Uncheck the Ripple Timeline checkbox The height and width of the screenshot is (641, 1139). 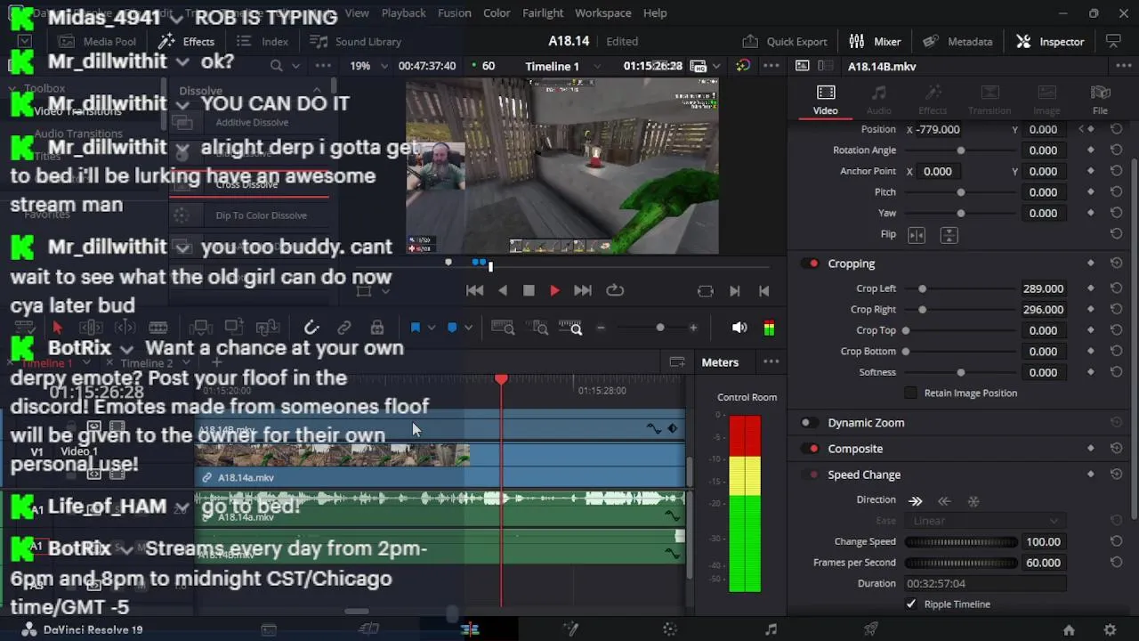point(910,604)
